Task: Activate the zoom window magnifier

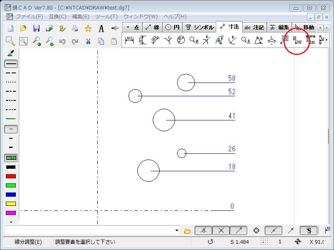Action: [10, 41]
